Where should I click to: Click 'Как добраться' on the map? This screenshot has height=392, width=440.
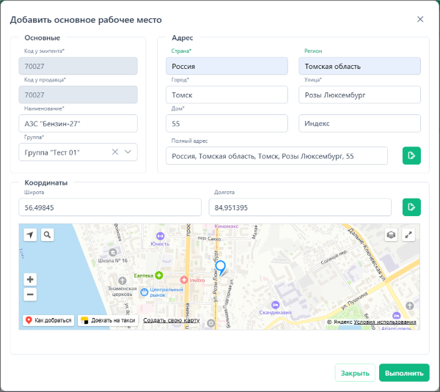click(x=48, y=320)
